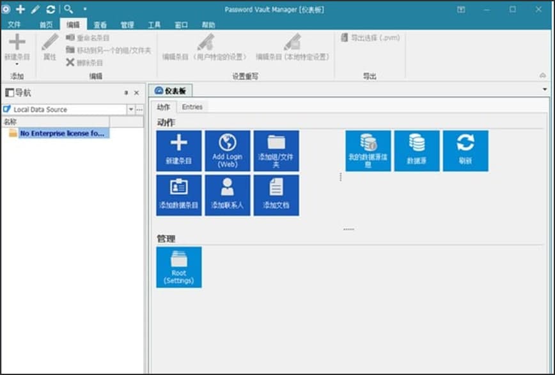The image size is (555, 375).
Task: Switch to the Entries tab
Action: pyautogui.click(x=192, y=107)
